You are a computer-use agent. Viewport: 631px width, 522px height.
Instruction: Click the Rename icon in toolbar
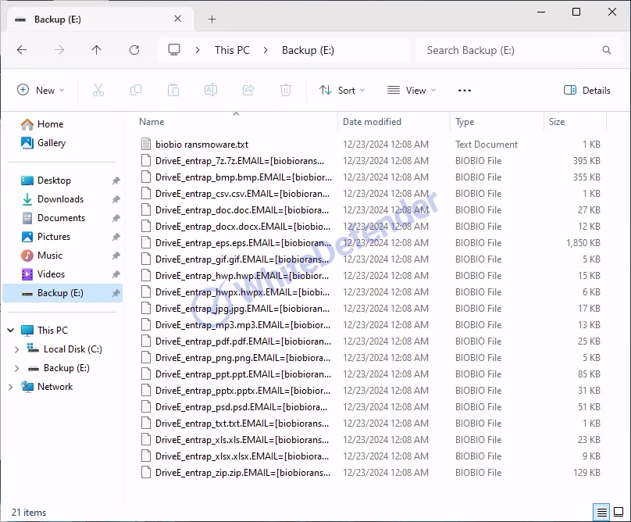(211, 90)
